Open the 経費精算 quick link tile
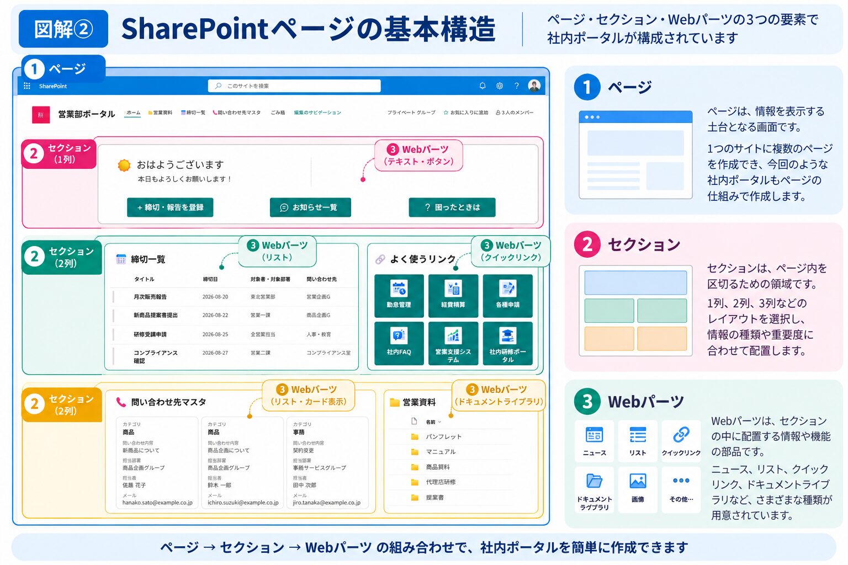This screenshot has height=565, width=848. click(x=453, y=296)
